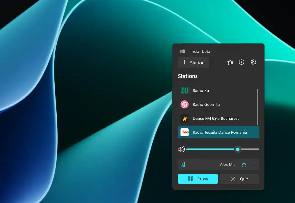Click the pink Radio Guerrilla logo
This screenshot has width=295, height=203.
(x=185, y=104)
